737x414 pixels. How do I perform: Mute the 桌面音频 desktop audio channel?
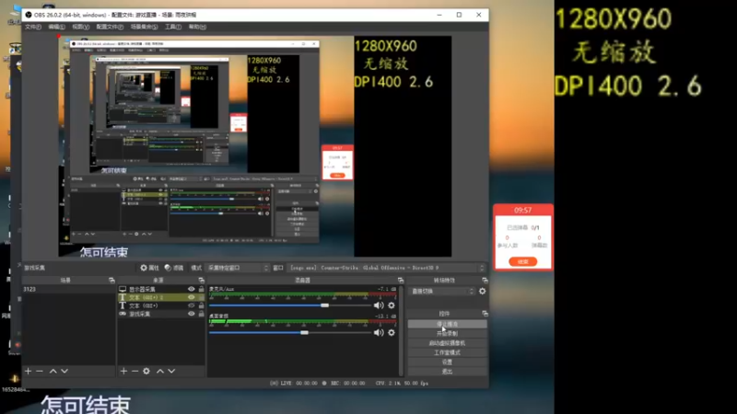pos(379,333)
